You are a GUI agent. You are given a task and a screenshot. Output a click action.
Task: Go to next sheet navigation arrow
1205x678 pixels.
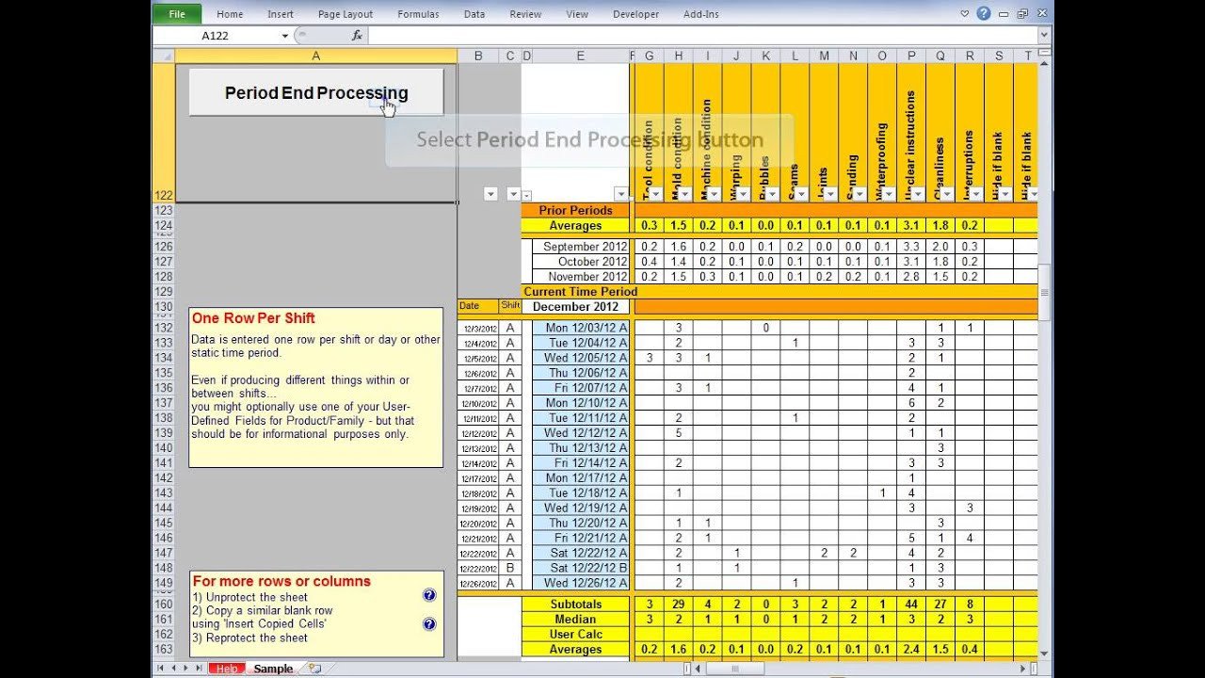pyautogui.click(x=185, y=669)
